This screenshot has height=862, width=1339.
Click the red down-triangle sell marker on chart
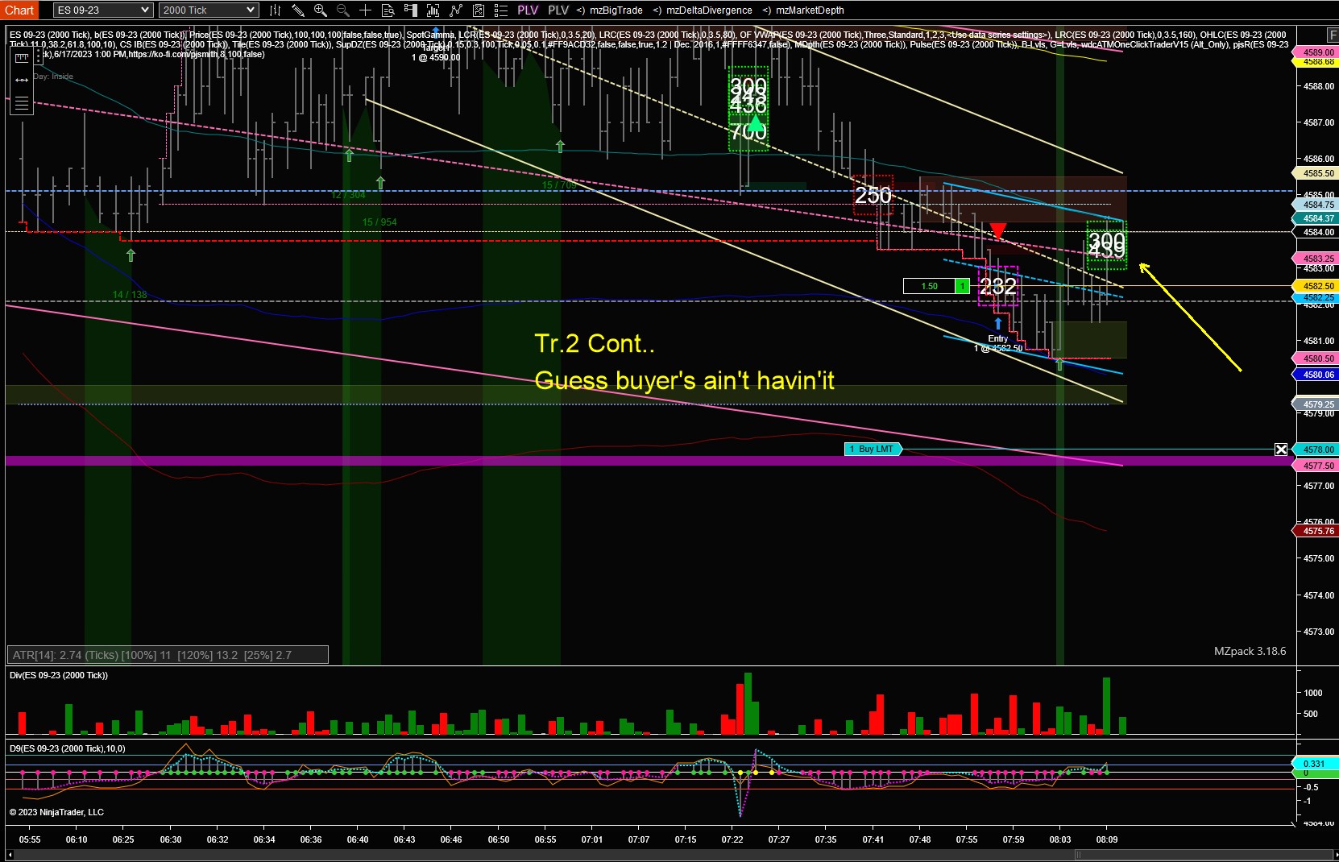pos(997,231)
